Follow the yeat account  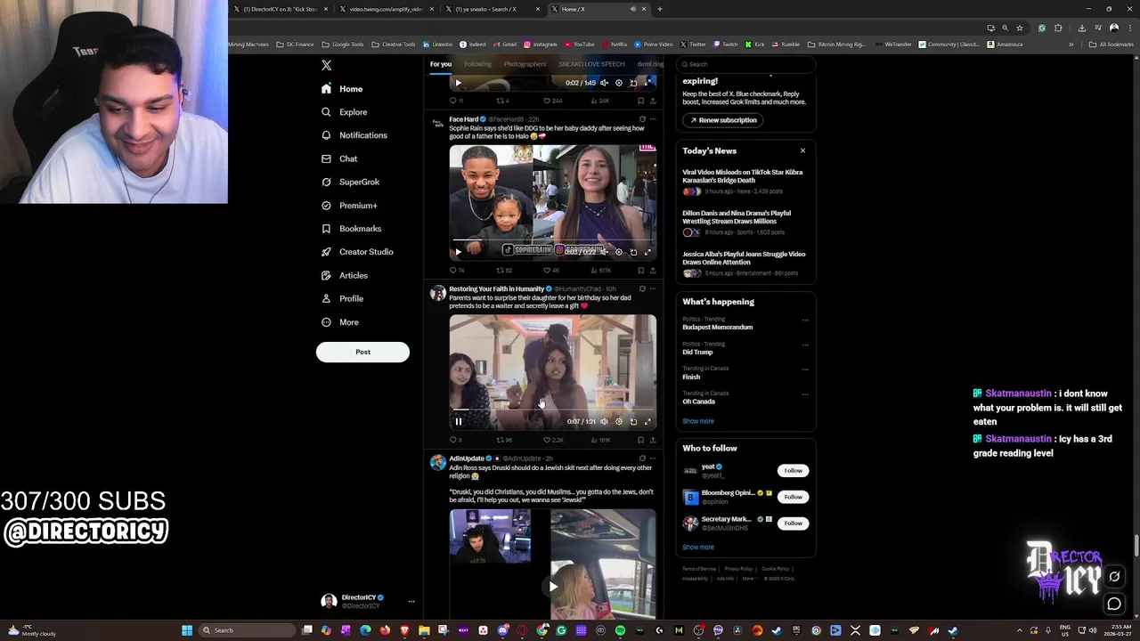[793, 470]
